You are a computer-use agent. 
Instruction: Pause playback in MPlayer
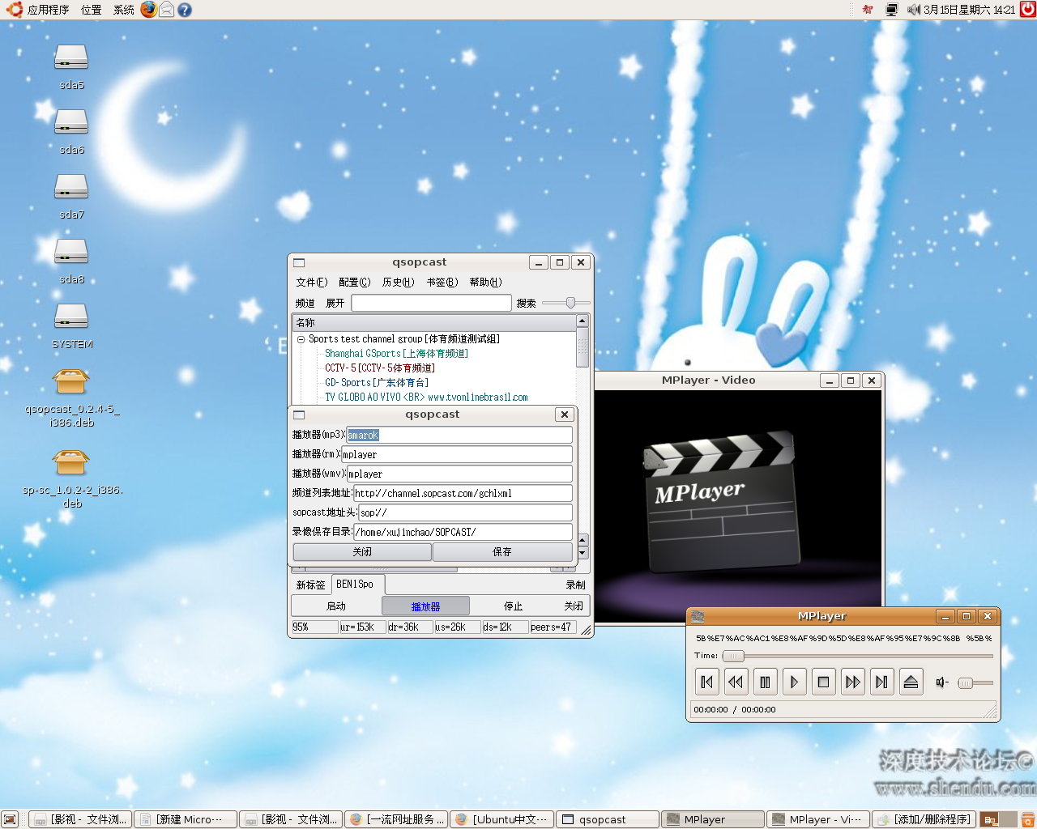tap(765, 682)
